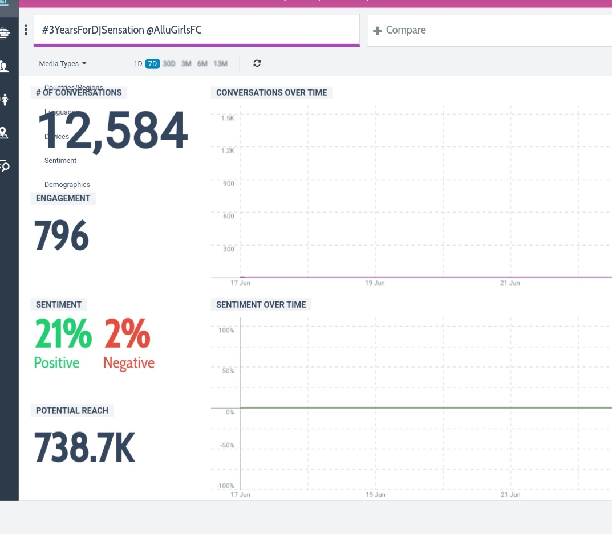Click the 738.7K potential reach value
Image resolution: width=612 pixels, height=534 pixels.
pos(84,447)
